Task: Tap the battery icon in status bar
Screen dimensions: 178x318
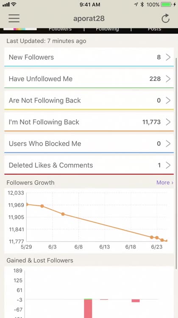Action: click(x=167, y=5)
